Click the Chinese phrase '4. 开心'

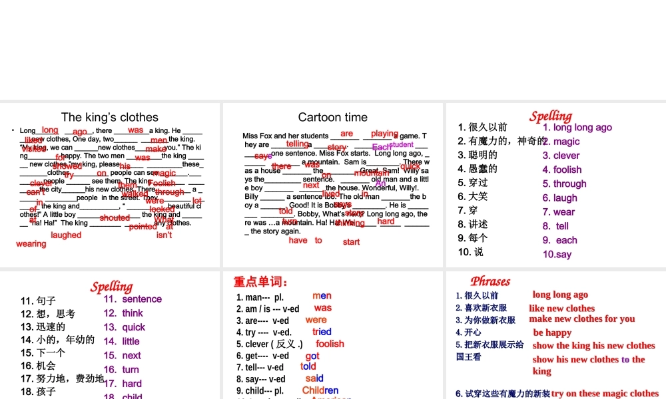coord(468,332)
